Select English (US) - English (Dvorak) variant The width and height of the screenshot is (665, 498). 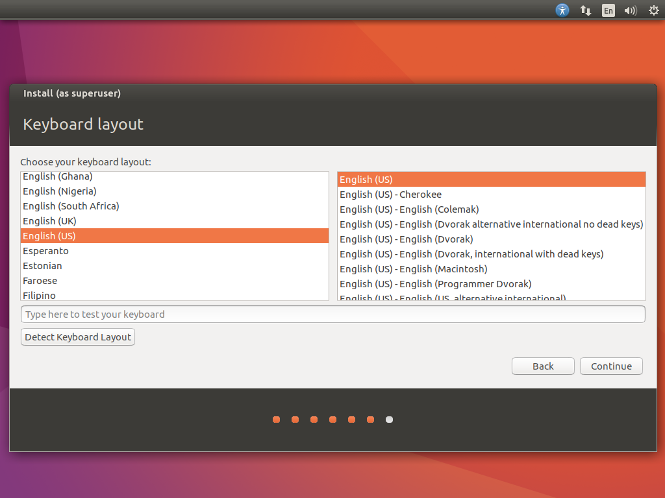491,239
